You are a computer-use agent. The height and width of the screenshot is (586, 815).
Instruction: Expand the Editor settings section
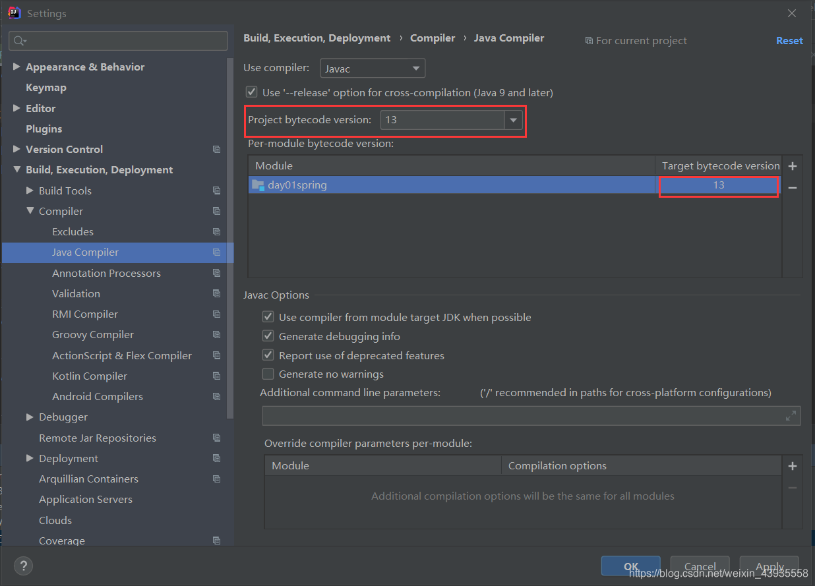[x=16, y=108]
